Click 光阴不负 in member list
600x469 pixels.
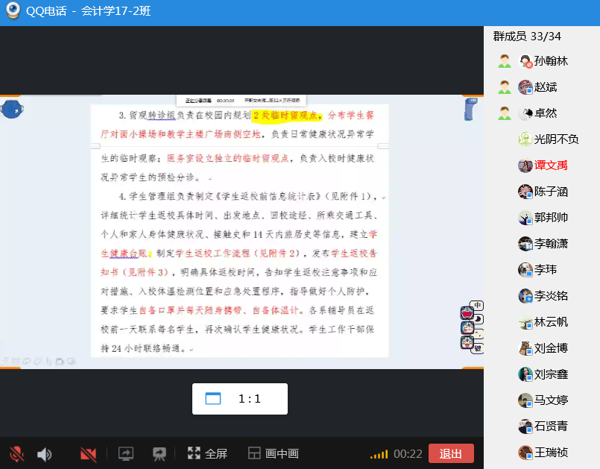tap(556, 139)
